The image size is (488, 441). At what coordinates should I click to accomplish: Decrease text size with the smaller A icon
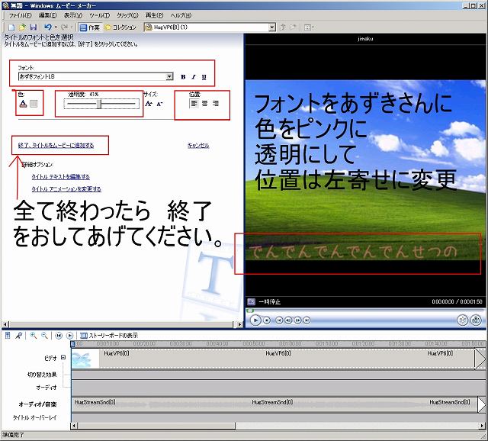click(159, 104)
